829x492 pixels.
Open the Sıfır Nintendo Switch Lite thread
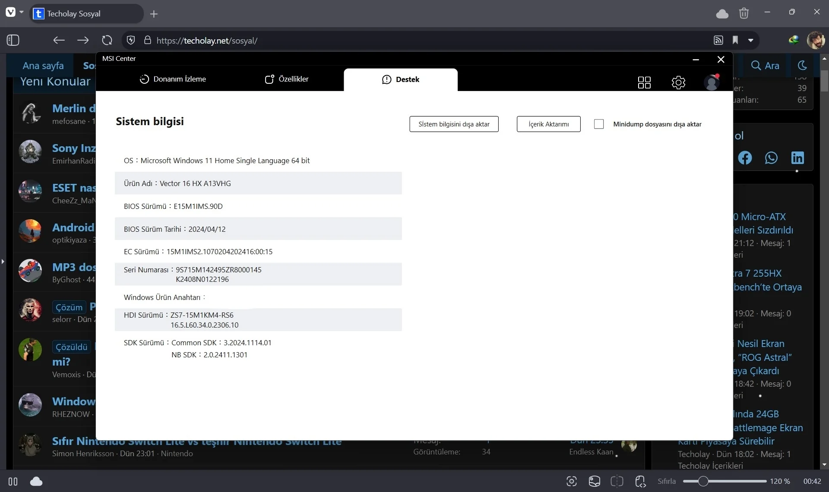197,441
